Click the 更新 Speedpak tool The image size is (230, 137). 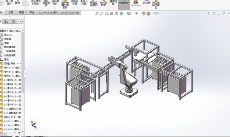coord(136,3)
